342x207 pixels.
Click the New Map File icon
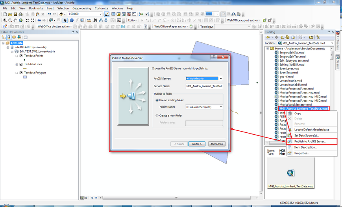point(5,14)
